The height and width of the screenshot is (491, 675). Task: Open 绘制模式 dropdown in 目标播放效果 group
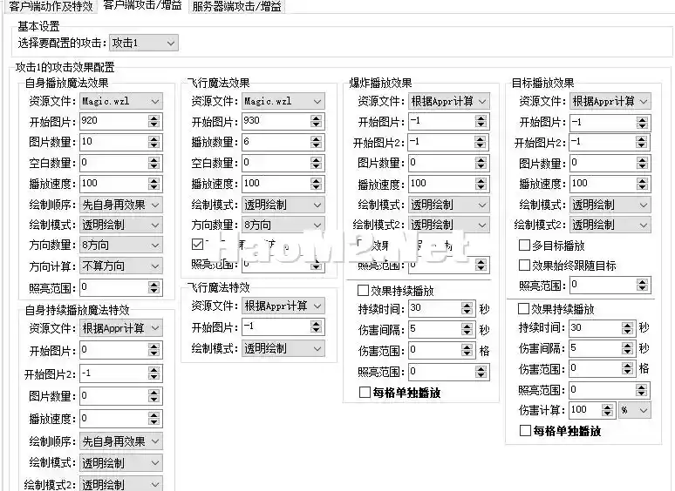point(610,205)
